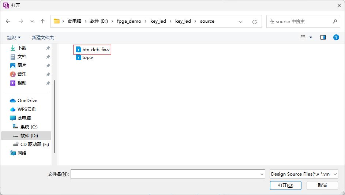This screenshot has width=345, height=195.
Task: Select 系统 (C:) in the sidebar
Action: click(29, 127)
